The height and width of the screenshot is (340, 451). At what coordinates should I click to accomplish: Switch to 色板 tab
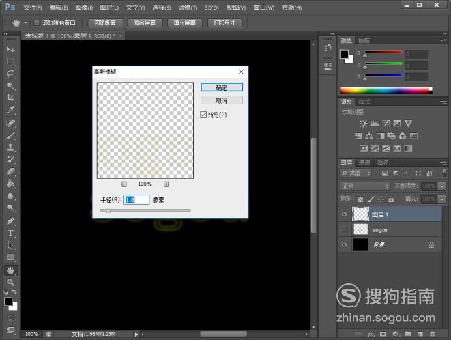coord(364,40)
